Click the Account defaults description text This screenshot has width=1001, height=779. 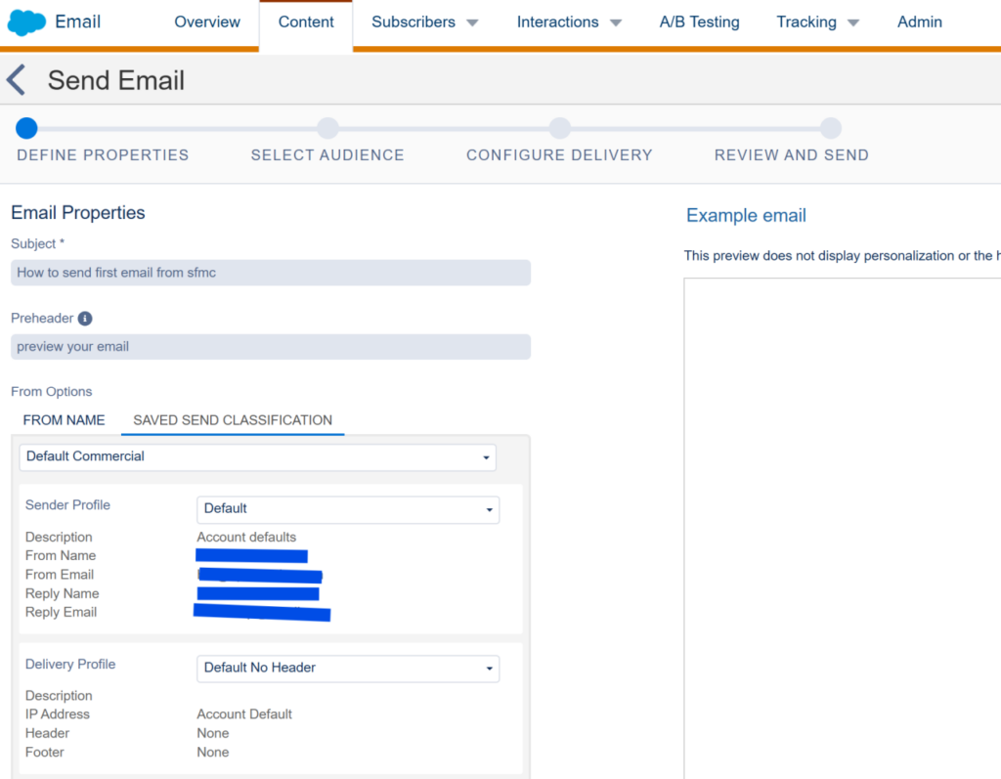(x=246, y=537)
